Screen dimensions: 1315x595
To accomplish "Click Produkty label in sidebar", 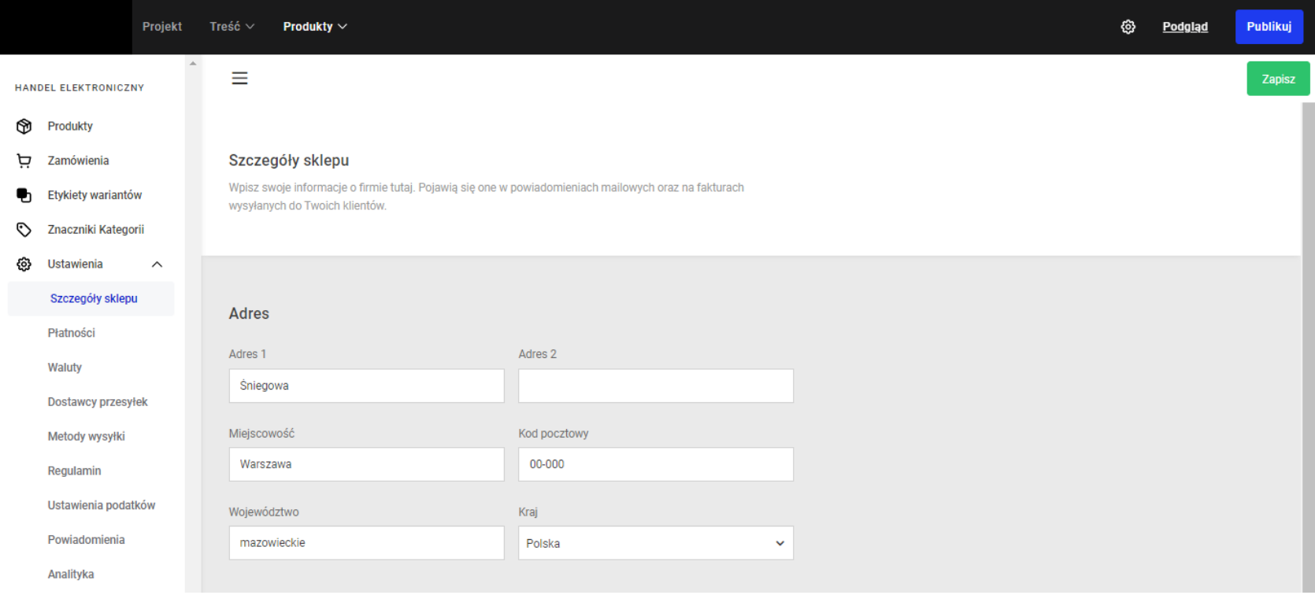I will (70, 126).
